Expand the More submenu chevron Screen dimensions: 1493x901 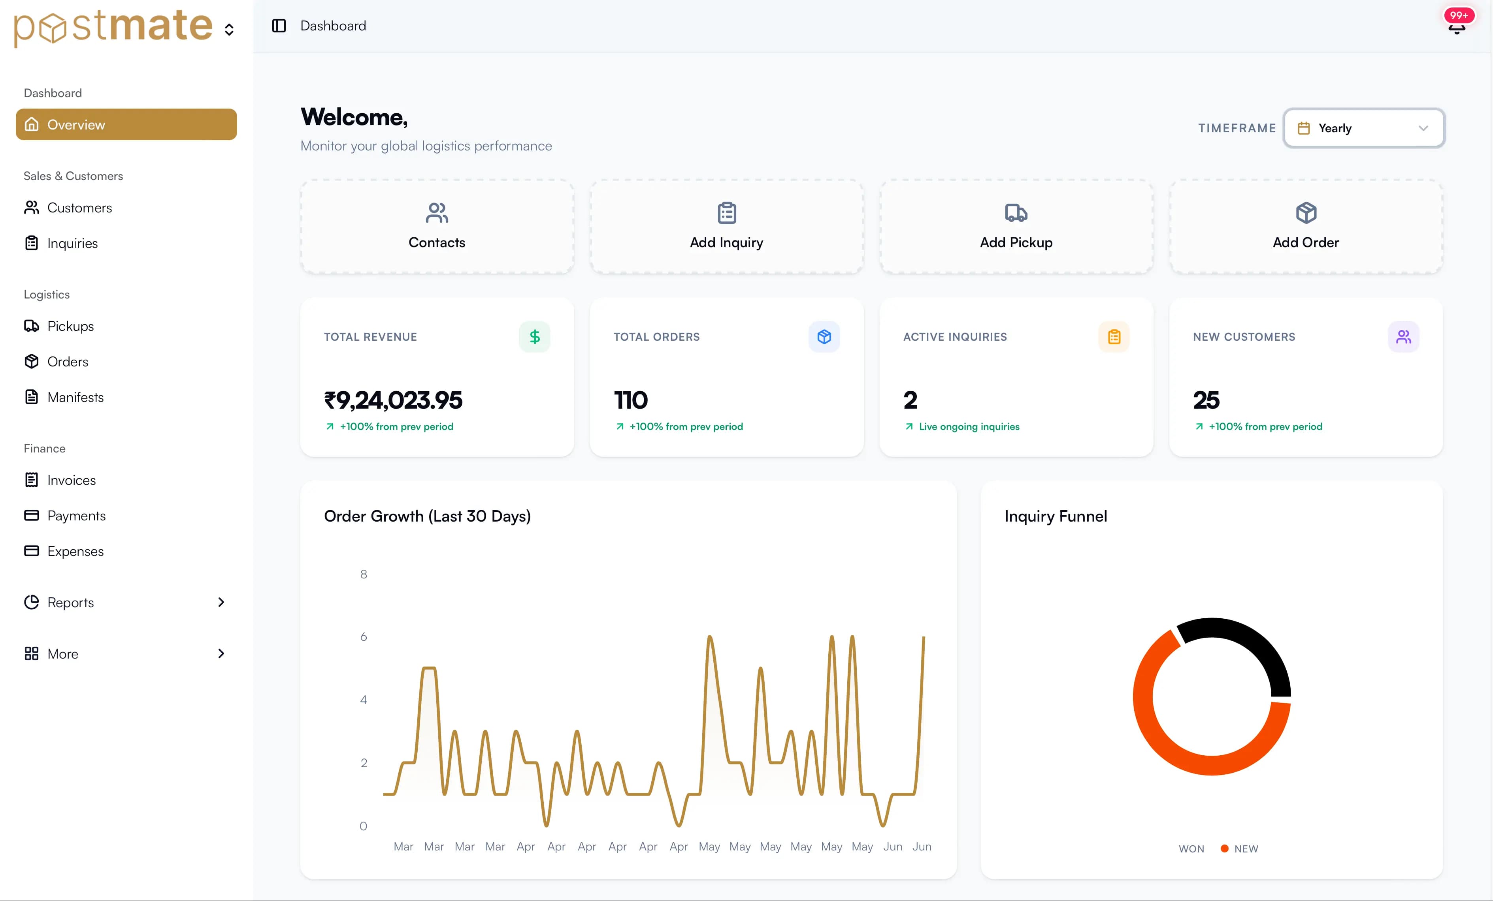[221, 653]
